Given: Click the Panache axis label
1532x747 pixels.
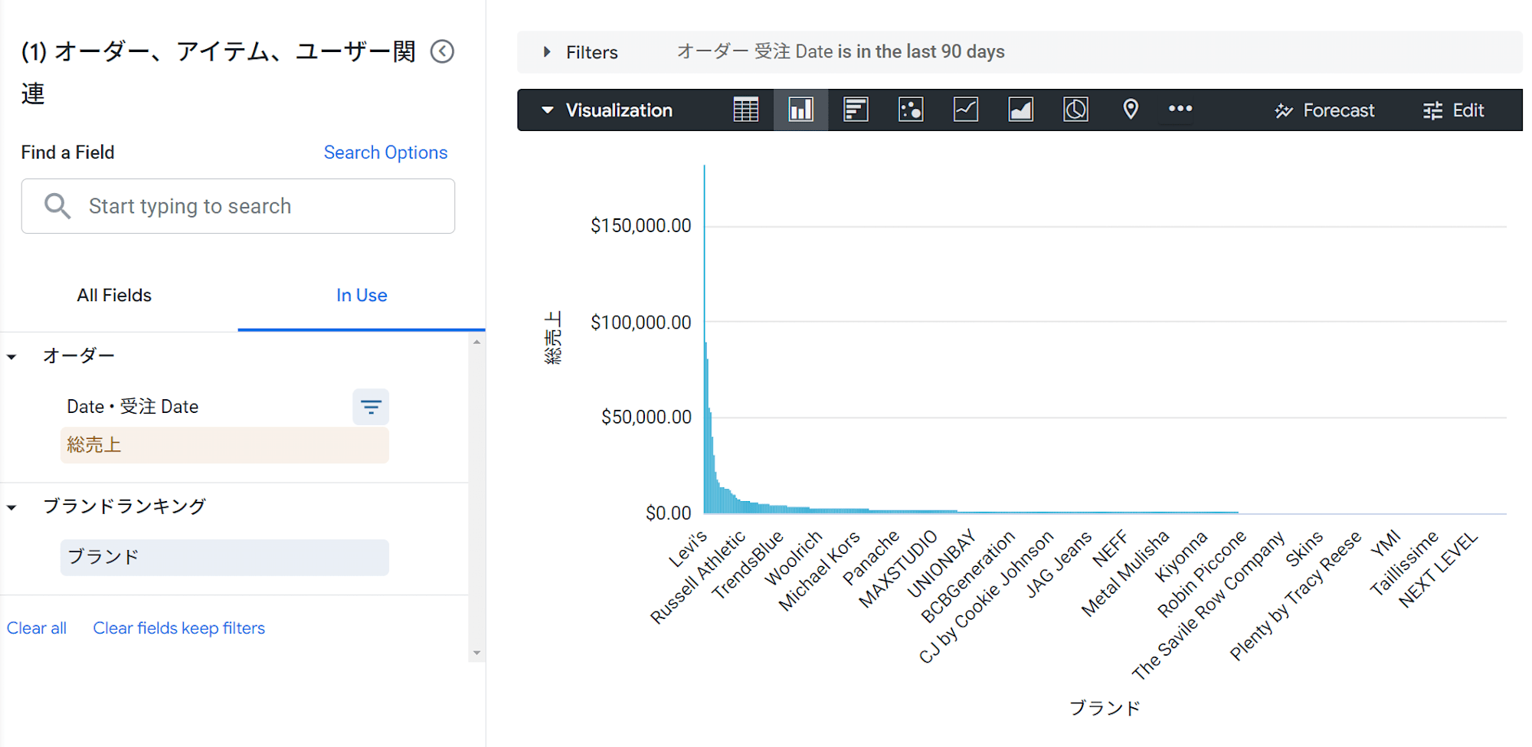Looking at the screenshot, I should pyautogui.click(x=870, y=558).
